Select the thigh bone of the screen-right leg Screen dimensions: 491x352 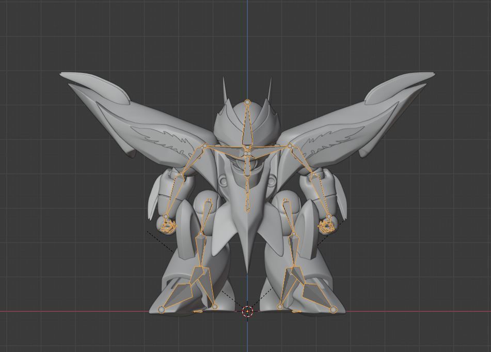290,217
